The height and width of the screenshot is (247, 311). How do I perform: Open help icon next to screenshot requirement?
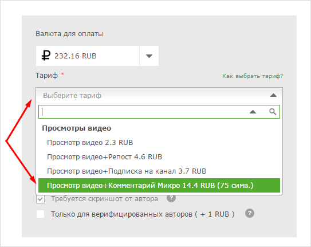[171, 198]
